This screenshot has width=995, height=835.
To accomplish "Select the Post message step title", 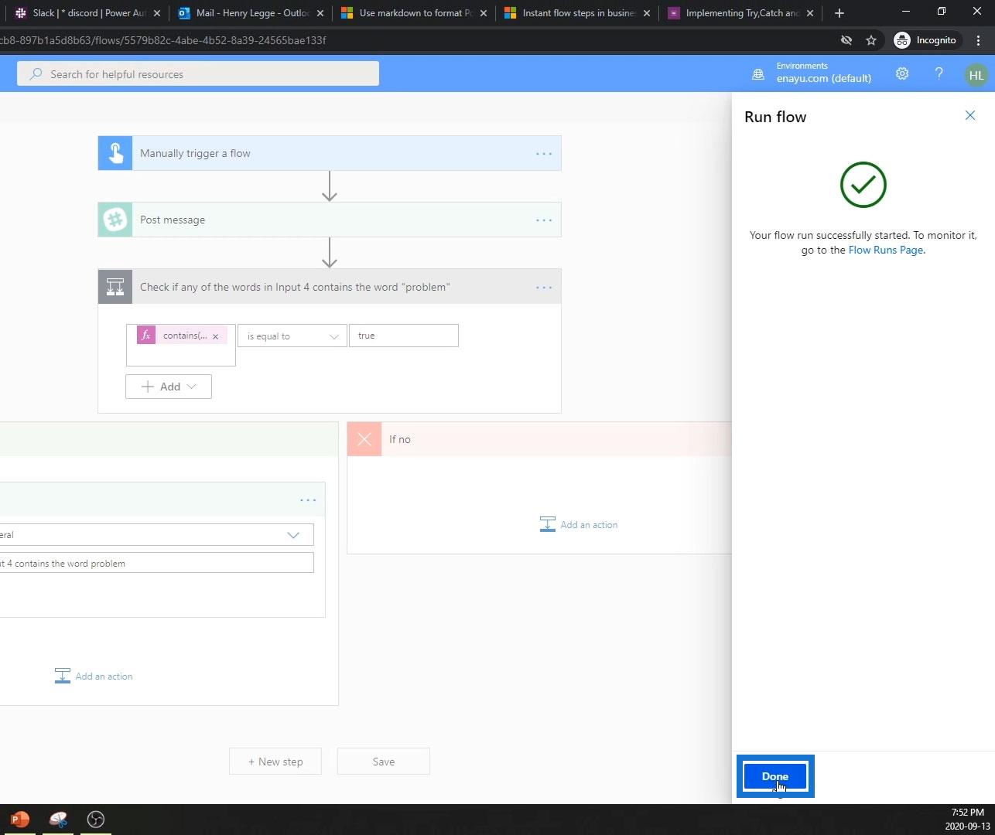I will click(173, 220).
